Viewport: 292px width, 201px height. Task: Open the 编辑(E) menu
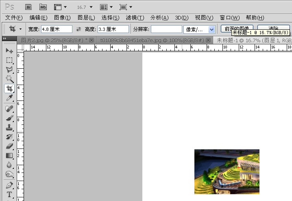tap(38, 17)
